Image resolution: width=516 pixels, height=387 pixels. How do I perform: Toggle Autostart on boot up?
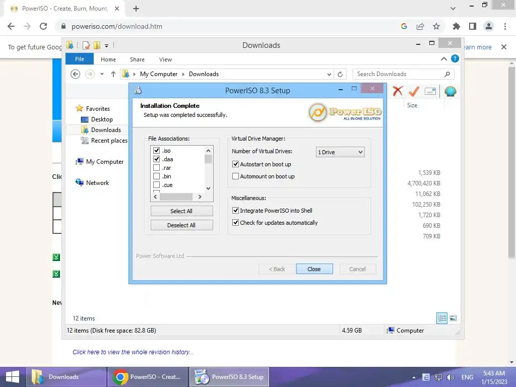(x=235, y=164)
